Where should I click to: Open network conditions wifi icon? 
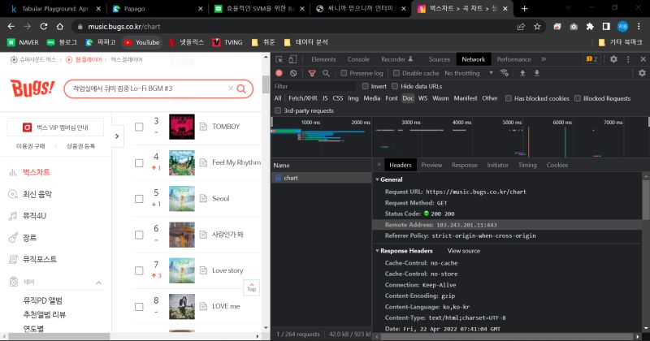point(505,73)
